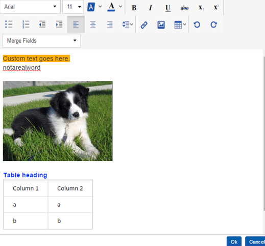
Task: Click the insert table grid icon
Action: [x=178, y=25]
